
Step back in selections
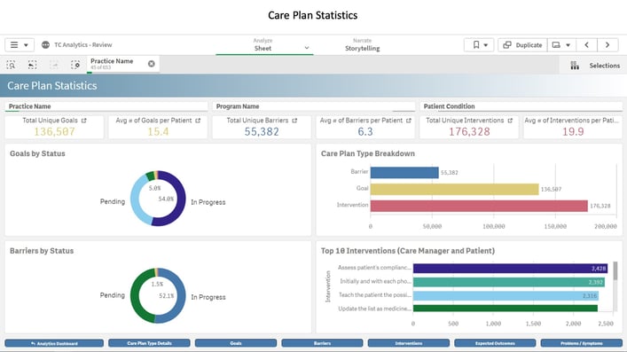click(33, 65)
